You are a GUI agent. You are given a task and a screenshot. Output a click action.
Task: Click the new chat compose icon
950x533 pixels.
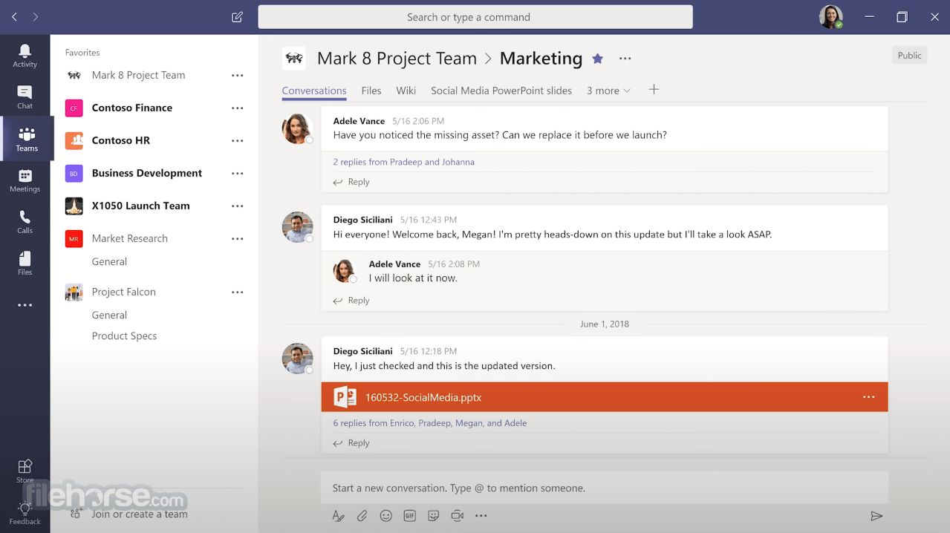point(237,17)
